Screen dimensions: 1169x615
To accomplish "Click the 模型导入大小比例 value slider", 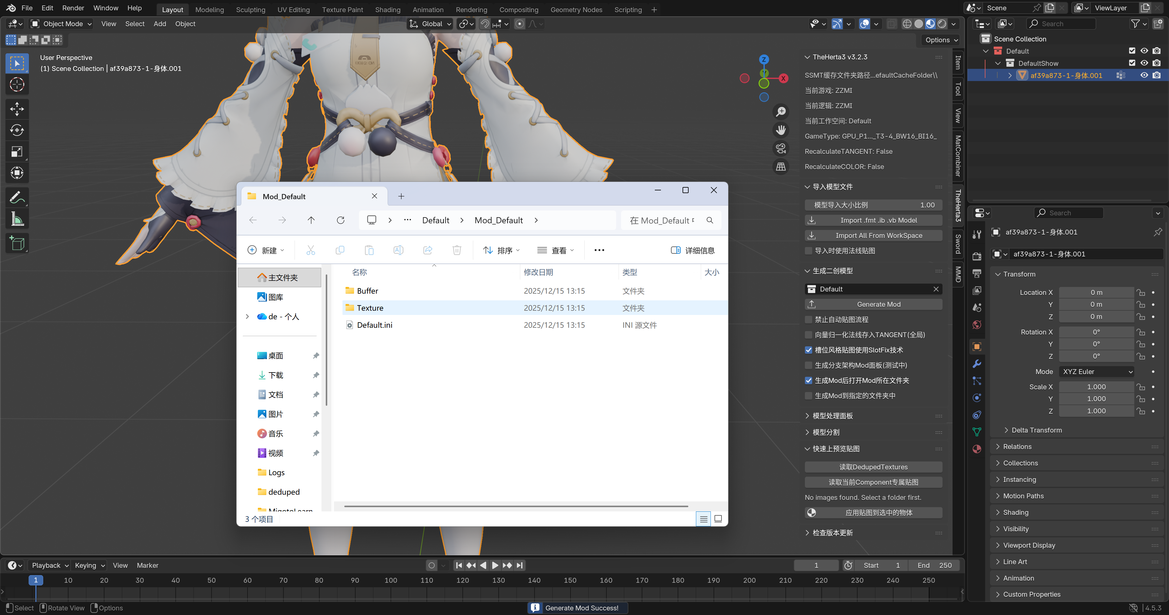I will click(873, 205).
